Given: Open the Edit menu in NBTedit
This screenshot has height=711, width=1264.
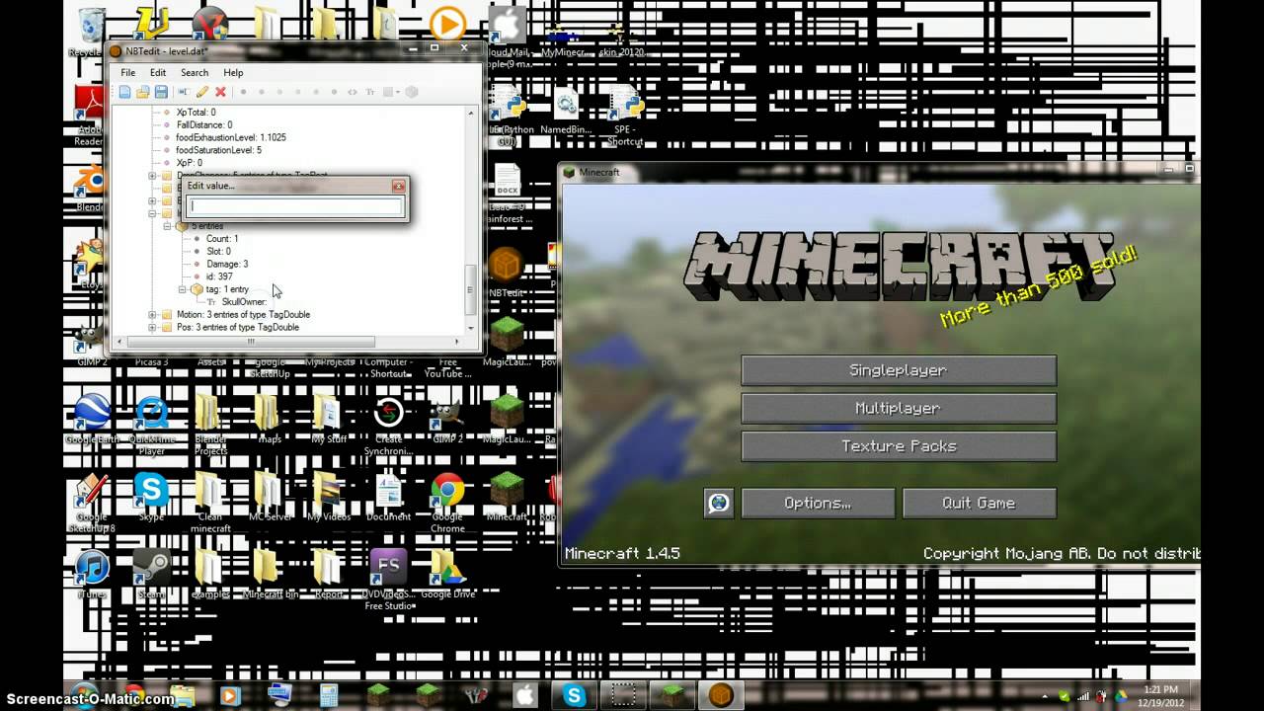Looking at the screenshot, I should pyautogui.click(x=158, y=72).
